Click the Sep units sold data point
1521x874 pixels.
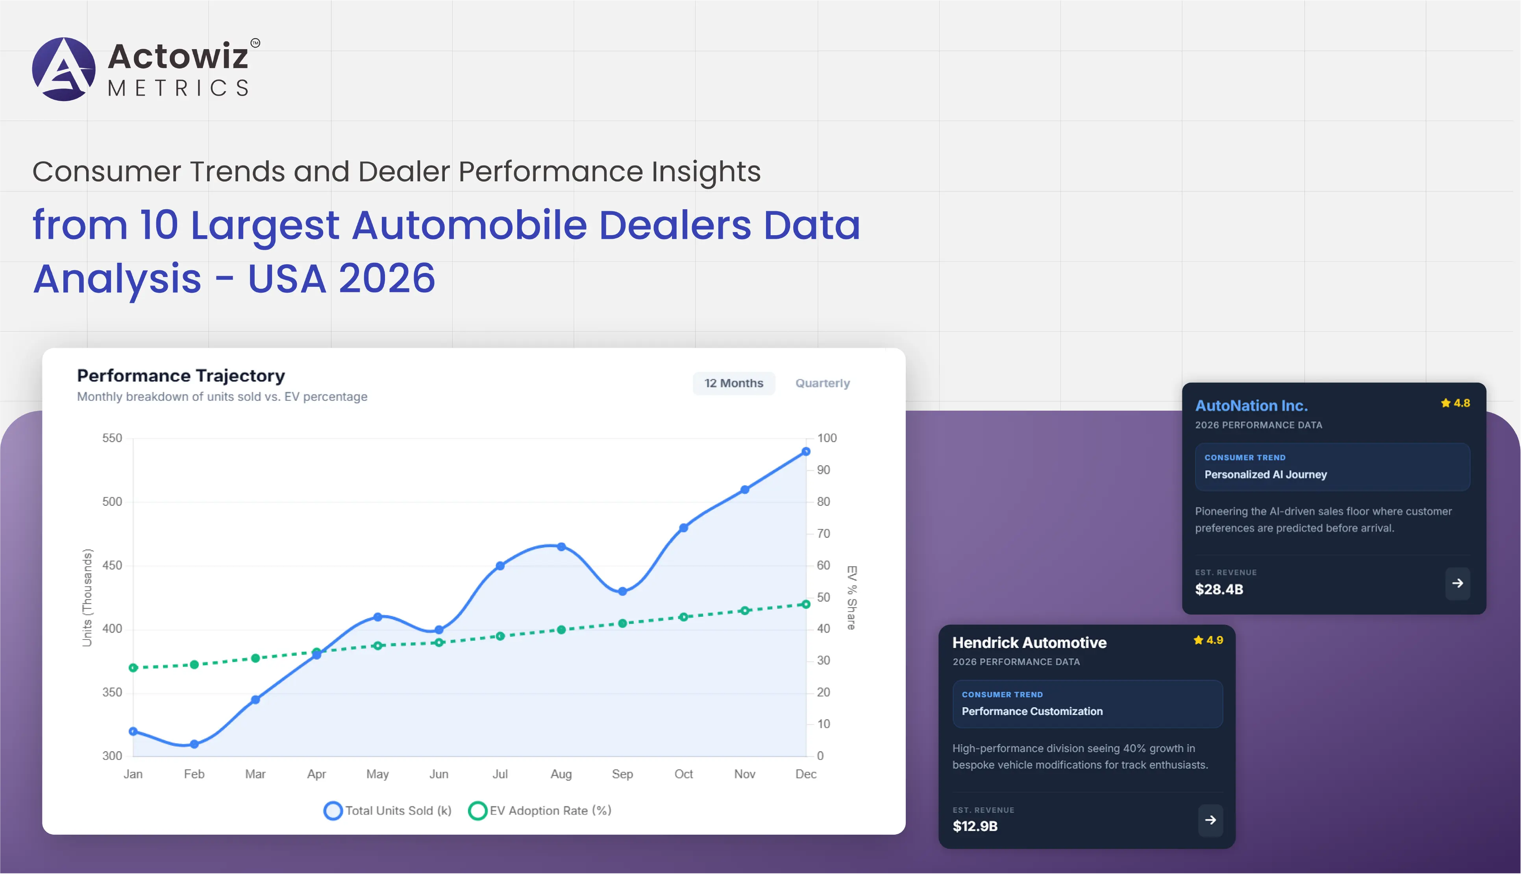[x=622, y=591]
